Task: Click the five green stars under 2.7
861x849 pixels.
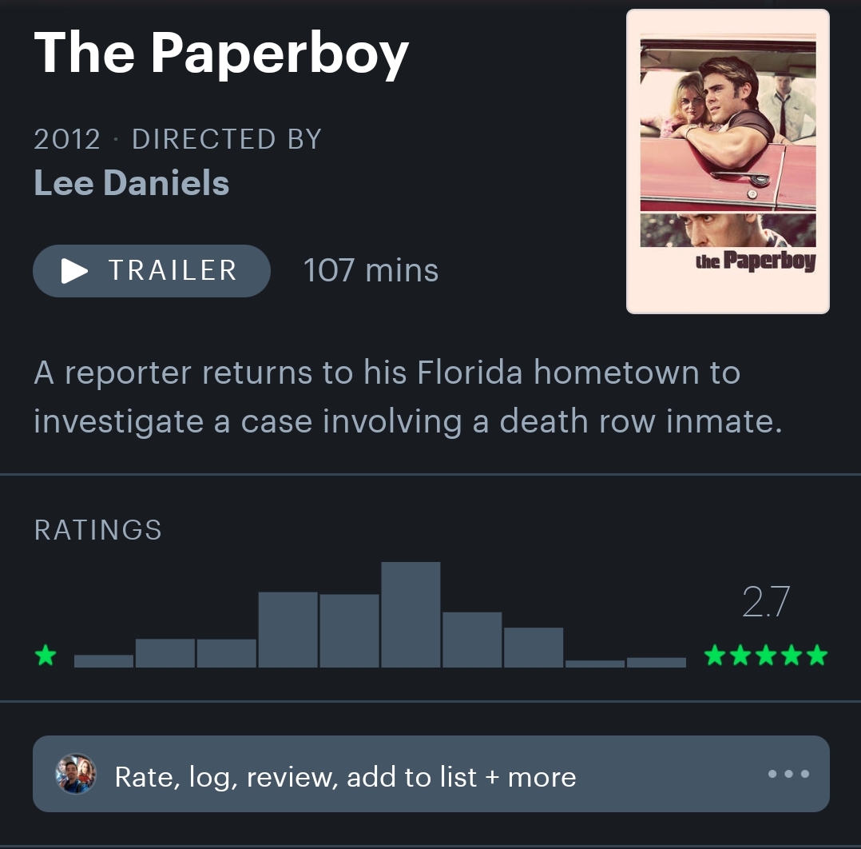Action: pyautogui.click(x=766, y=655)
